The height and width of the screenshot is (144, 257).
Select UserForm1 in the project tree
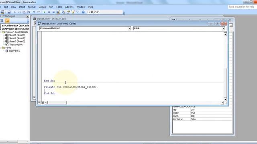(14, 51)
